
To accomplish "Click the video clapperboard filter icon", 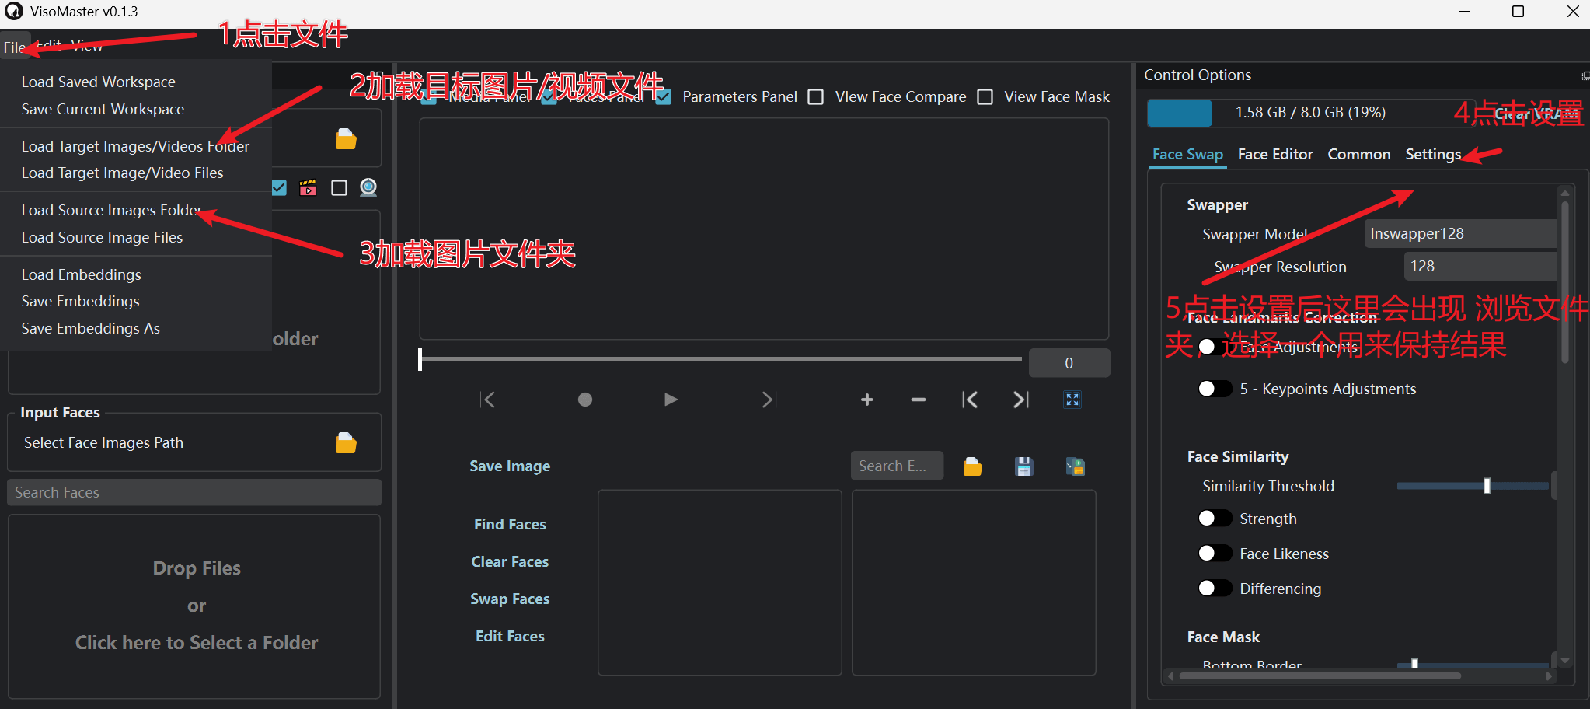I will [x=308, y=187].
